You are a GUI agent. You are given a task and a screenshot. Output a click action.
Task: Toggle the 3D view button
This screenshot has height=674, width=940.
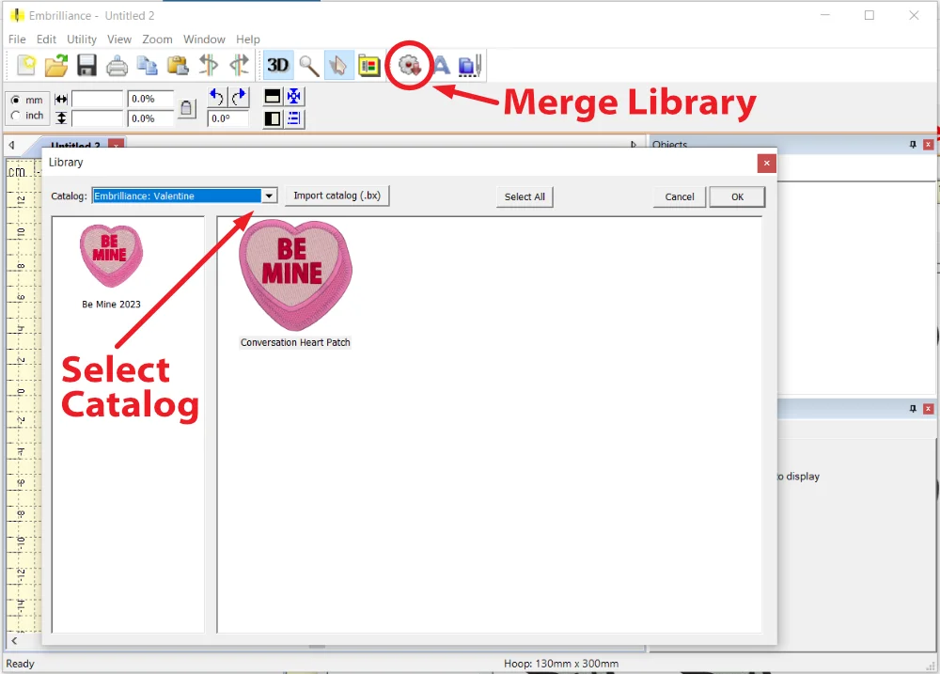click(x=278, y=66)
